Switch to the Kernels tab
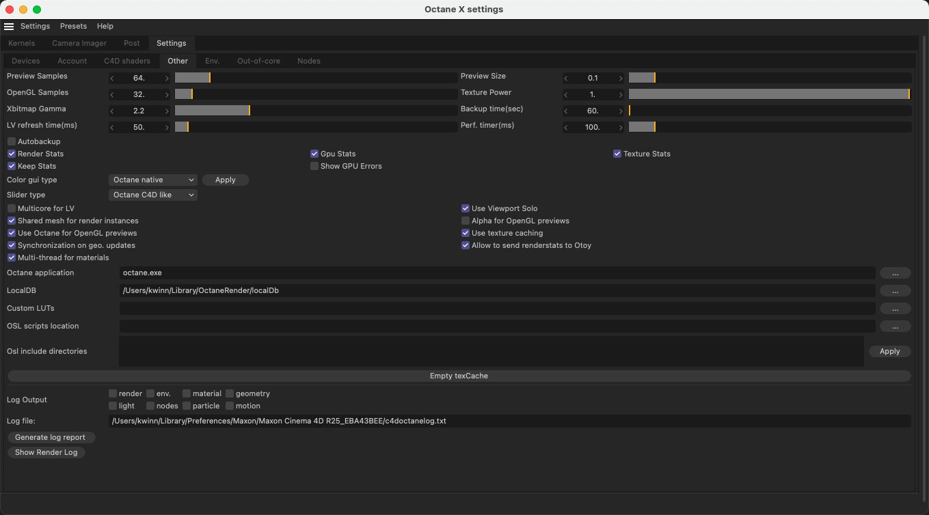 coord(22,43)
